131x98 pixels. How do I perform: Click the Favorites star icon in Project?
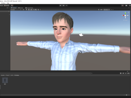(x=126, y=73)
